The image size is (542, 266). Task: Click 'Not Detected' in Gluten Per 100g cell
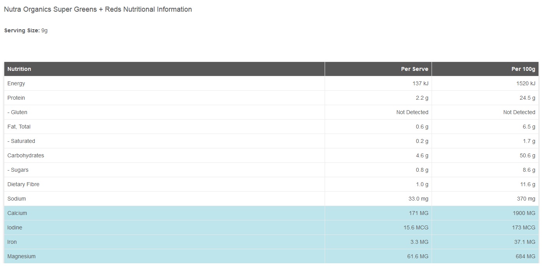(519, 112)
